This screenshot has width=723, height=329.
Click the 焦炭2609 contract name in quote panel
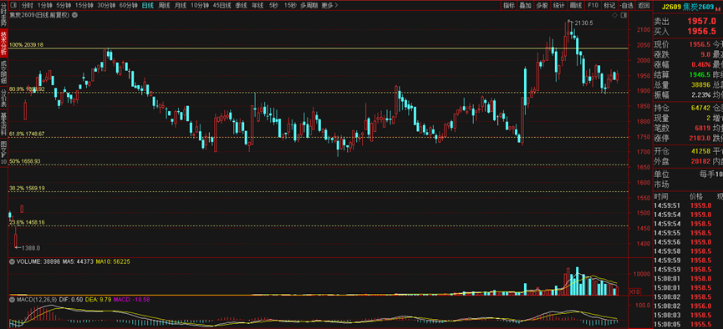click(699, 7)
